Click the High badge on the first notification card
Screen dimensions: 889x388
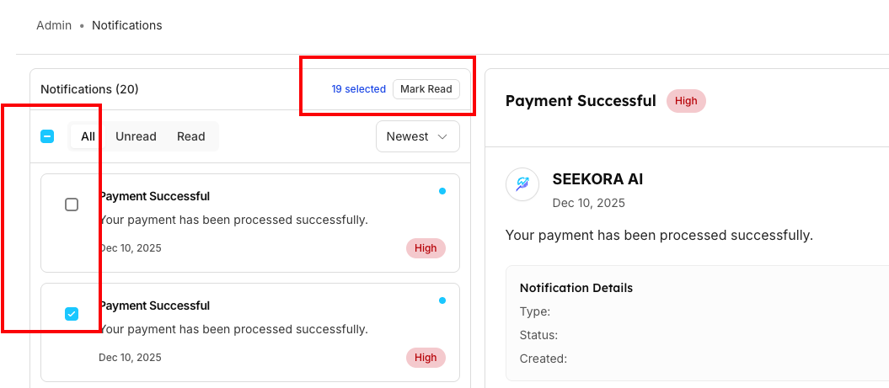[x=426, y=248]
